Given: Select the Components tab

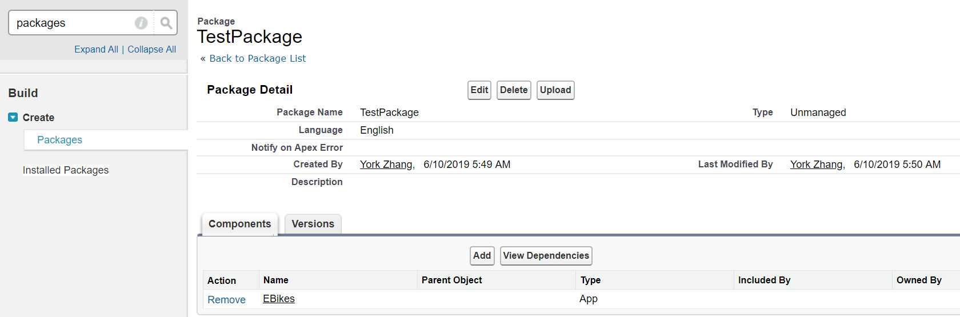Looking at the screenshot, I should click(x=240, y=224).
